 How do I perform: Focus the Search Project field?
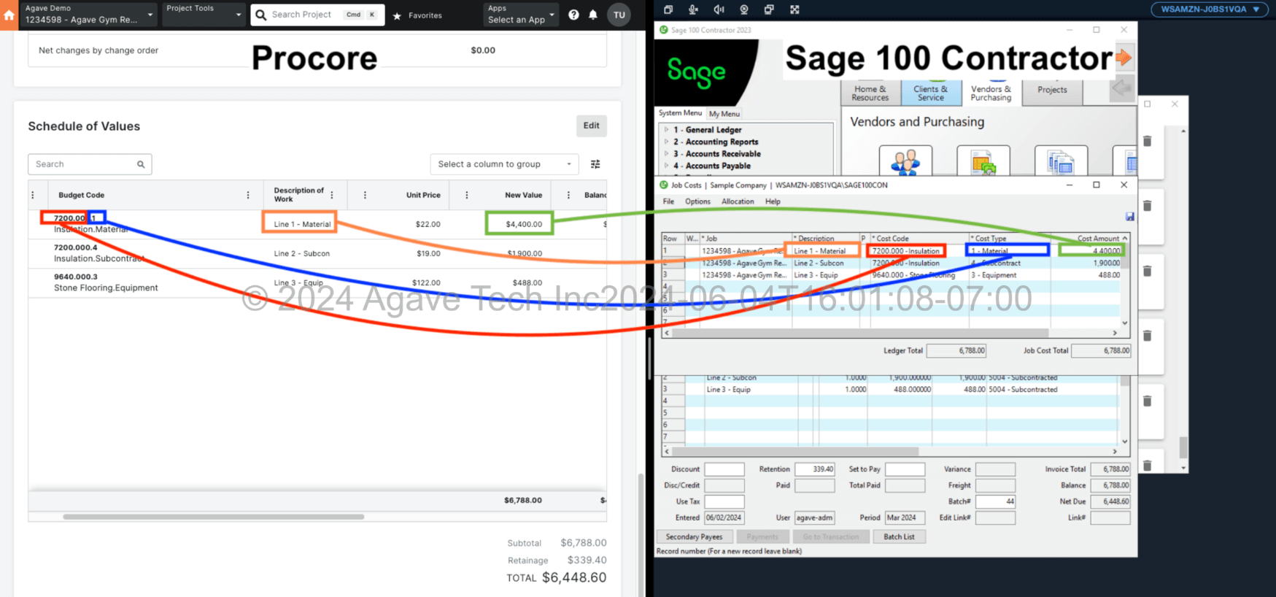317,15
